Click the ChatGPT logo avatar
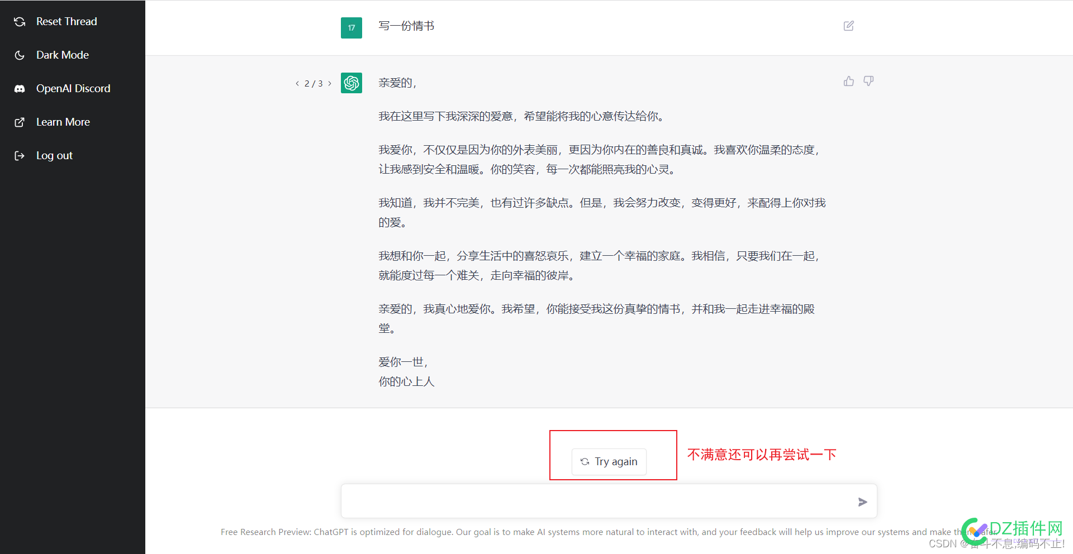 [352, 83]
